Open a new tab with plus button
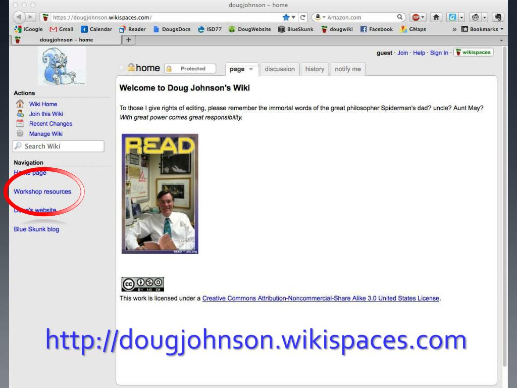 click(x=129, y=40)
